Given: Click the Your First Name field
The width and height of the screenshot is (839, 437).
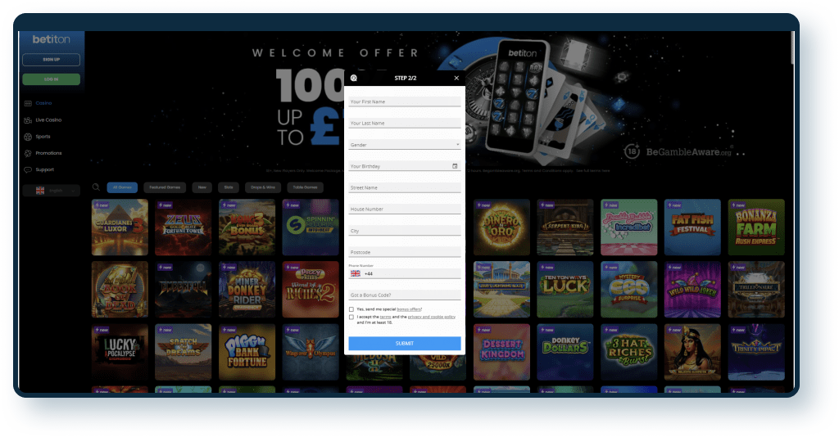Looking at the screenshot, I should (405, 101).
